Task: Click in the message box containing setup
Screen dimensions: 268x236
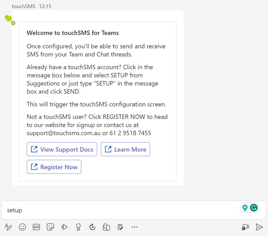Action: click(x=105, y=210)
